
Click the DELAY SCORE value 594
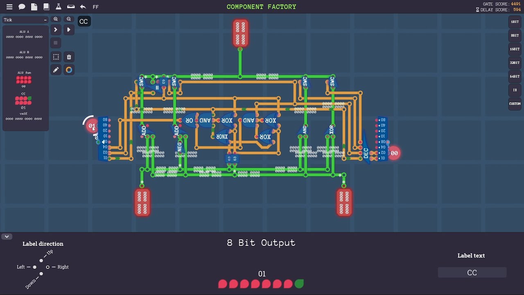click(517, 9)
